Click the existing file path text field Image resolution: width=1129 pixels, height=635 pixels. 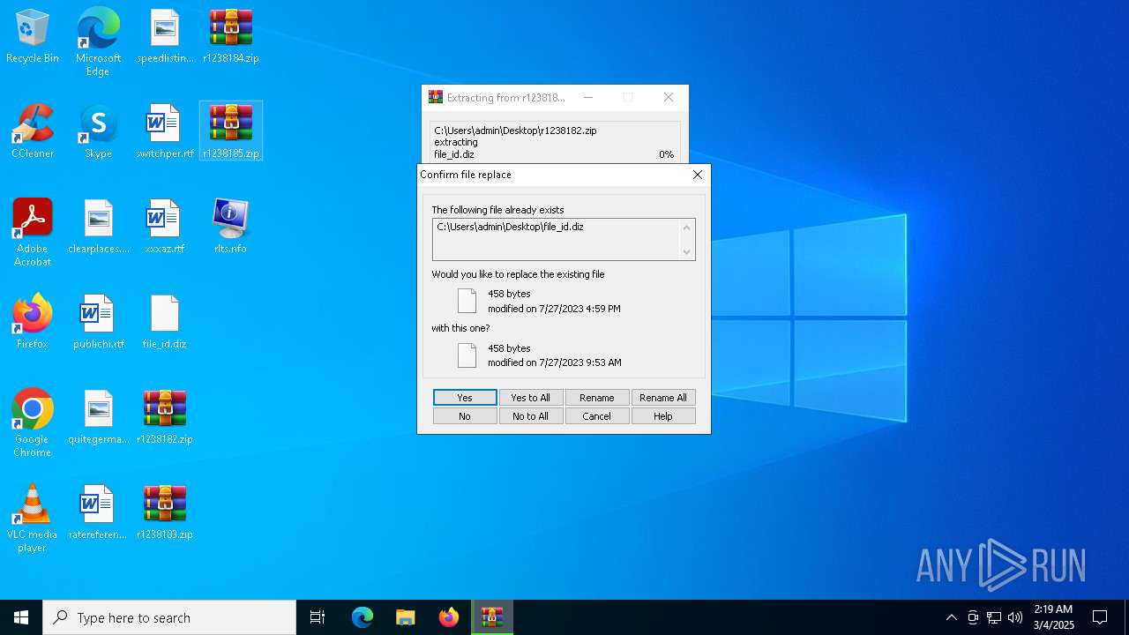(556, 239)
